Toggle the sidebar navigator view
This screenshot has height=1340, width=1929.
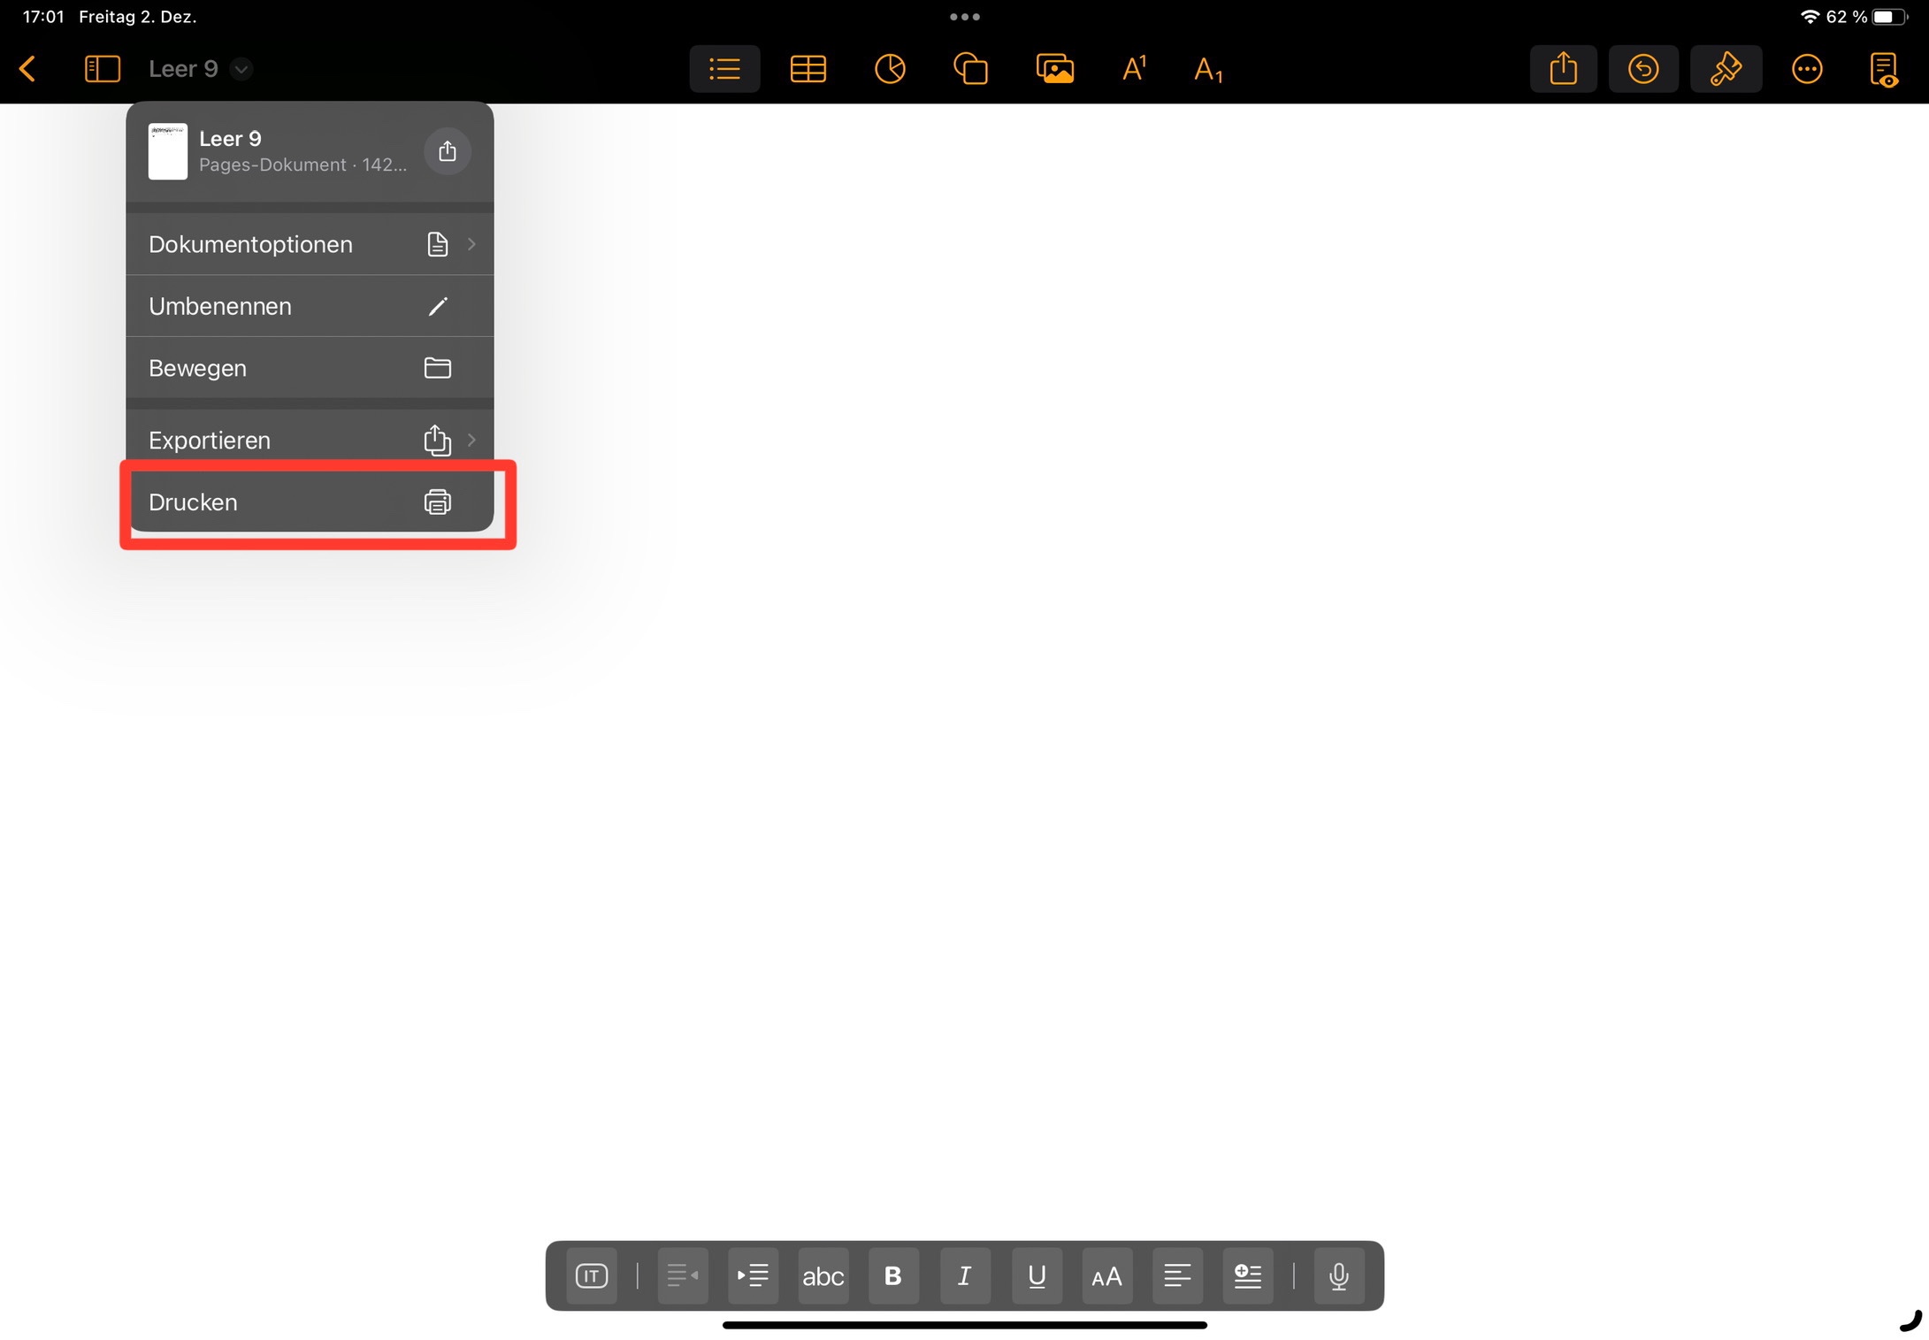[102, 69]
